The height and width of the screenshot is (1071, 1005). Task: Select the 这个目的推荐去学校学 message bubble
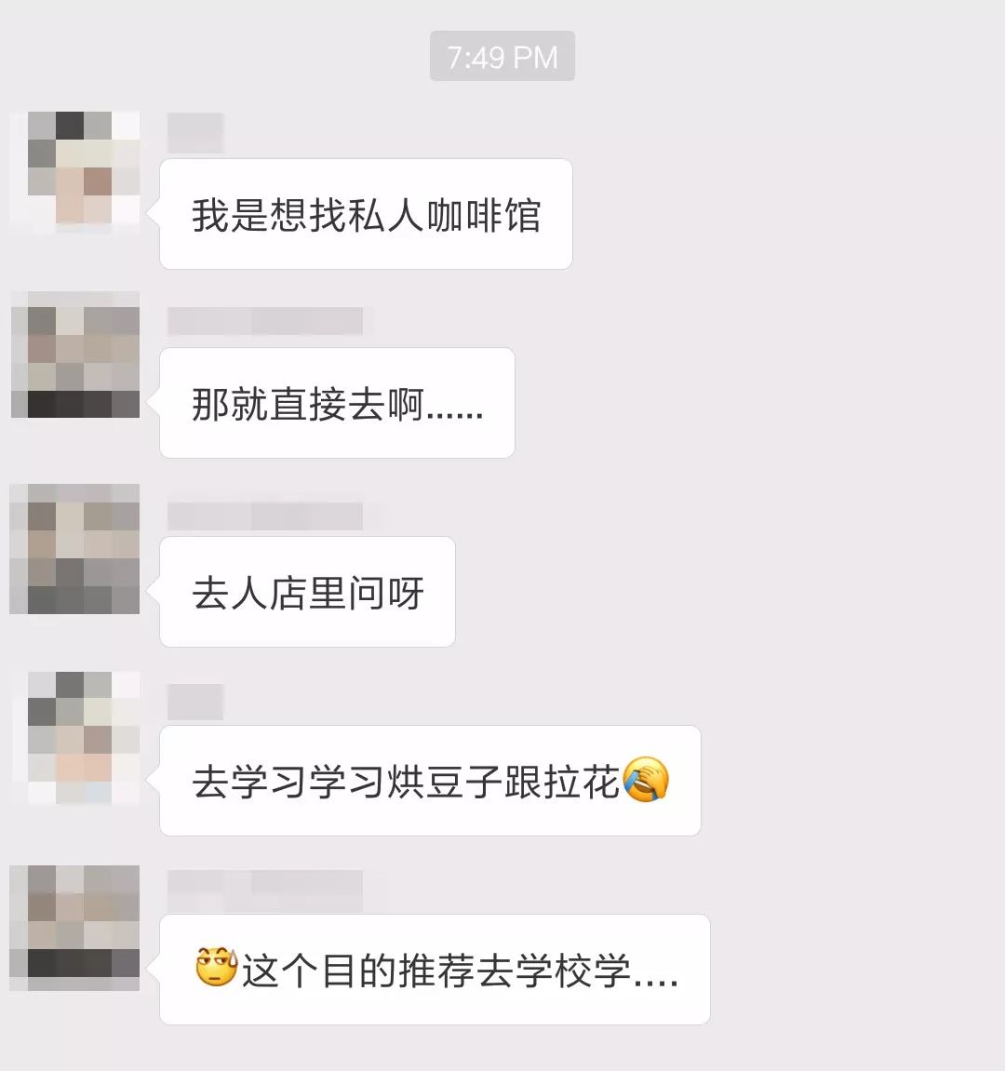[x=435, y=970]
